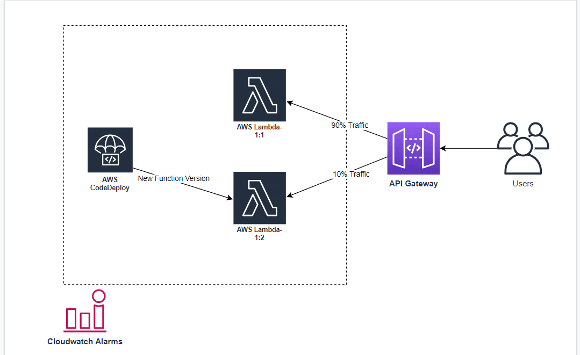This screenshot has width=580, height=355.
Task: Select the "Users" text label
Action: point(522,184)
